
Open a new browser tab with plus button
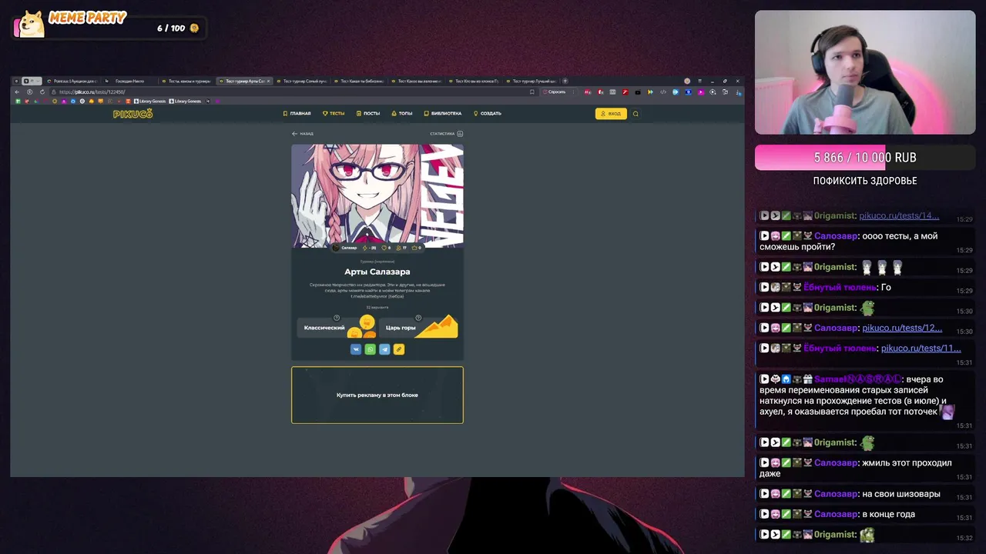(565, 81)
